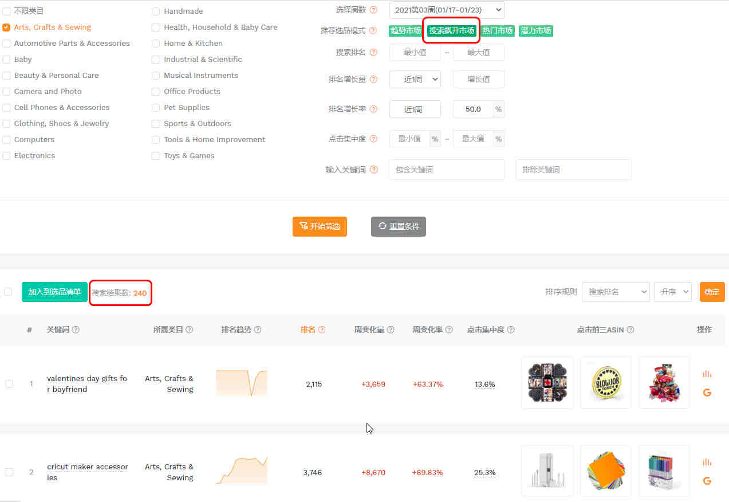
Task: Click 点击集中度 minimum percent field
Action: pyautogui.click(x=409, y=139)
